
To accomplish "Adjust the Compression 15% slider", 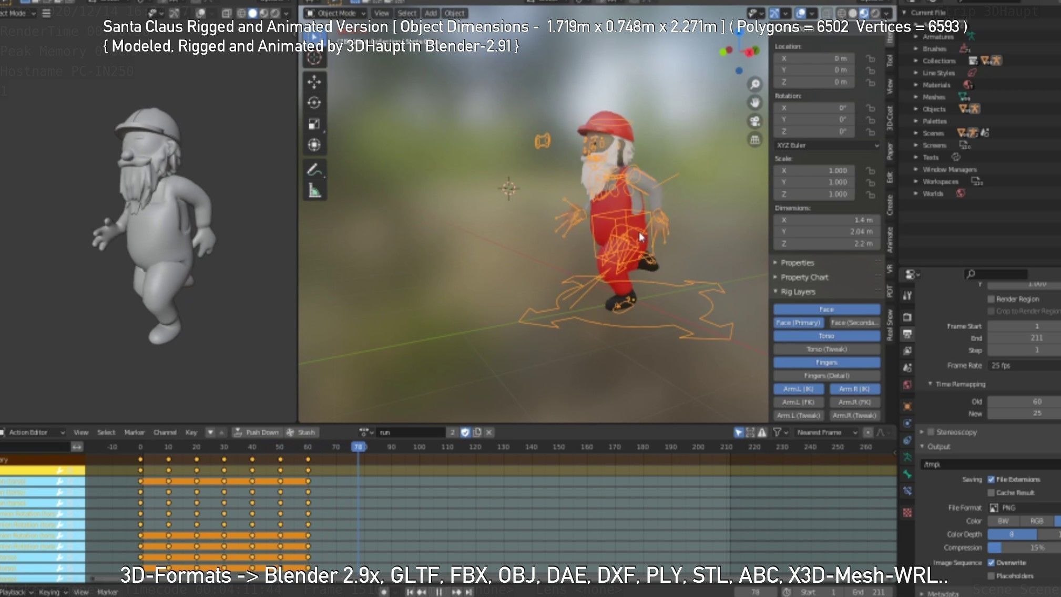I will click(1024, 548).
